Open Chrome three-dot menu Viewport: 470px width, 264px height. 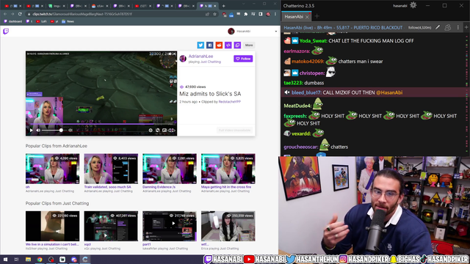click(275, 14)
